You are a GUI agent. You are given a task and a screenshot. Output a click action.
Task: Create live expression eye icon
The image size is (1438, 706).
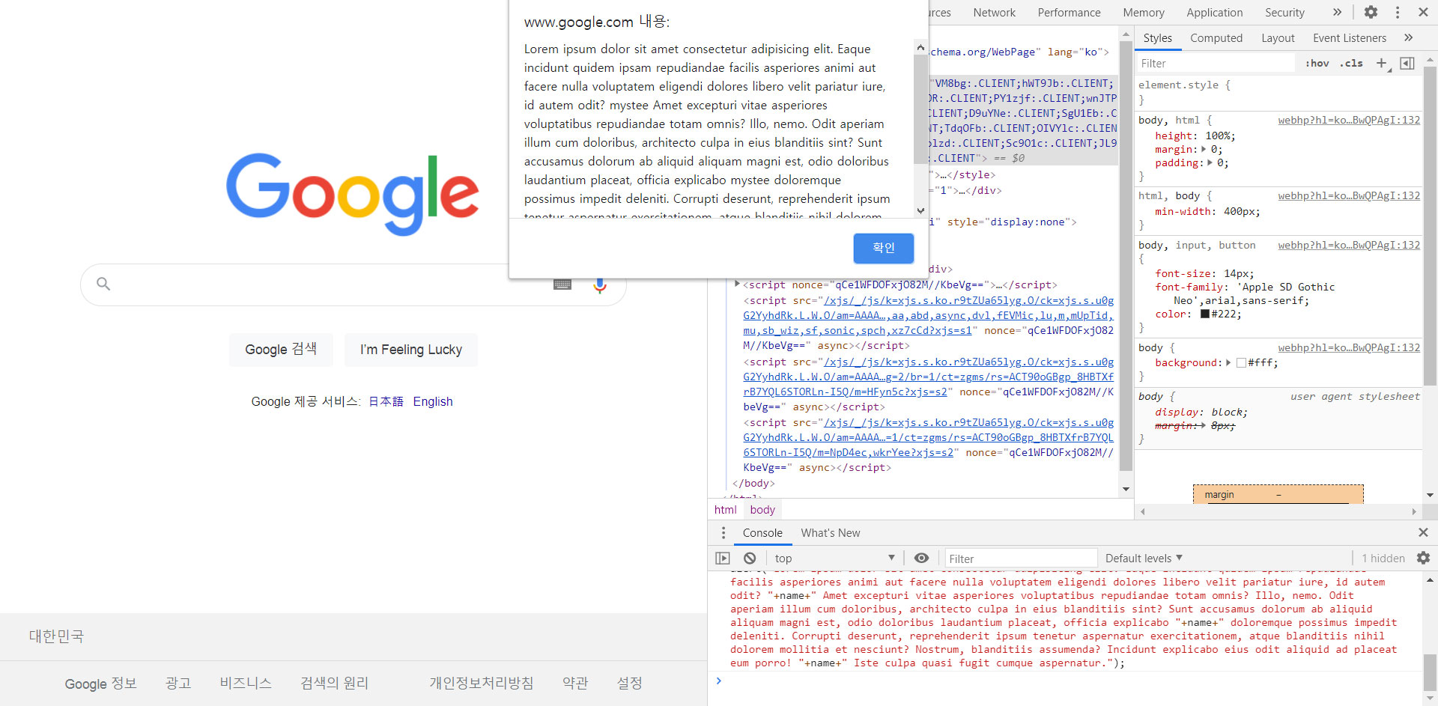point(921,558)
